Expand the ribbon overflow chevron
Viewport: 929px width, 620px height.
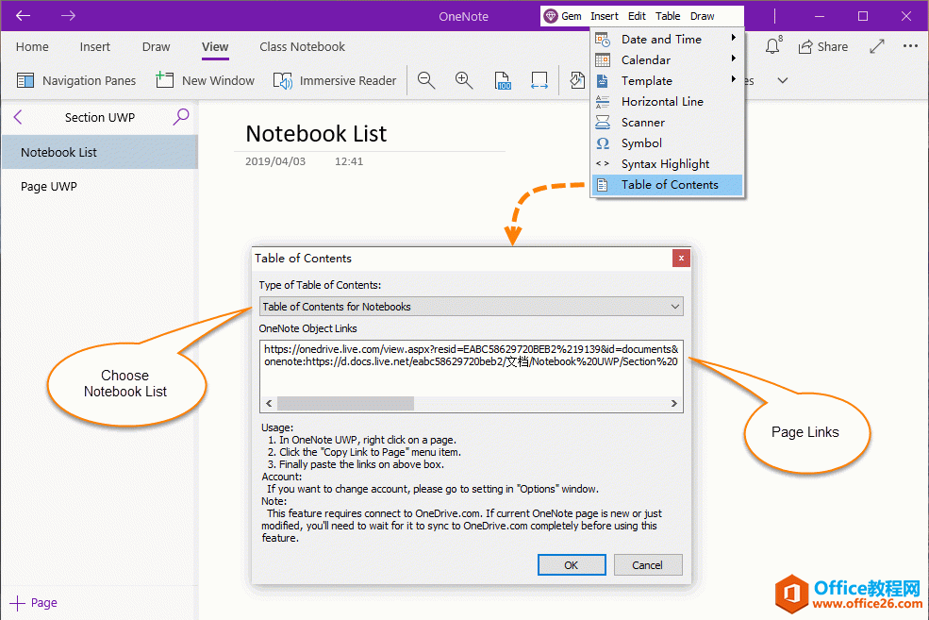pos(783,81)
